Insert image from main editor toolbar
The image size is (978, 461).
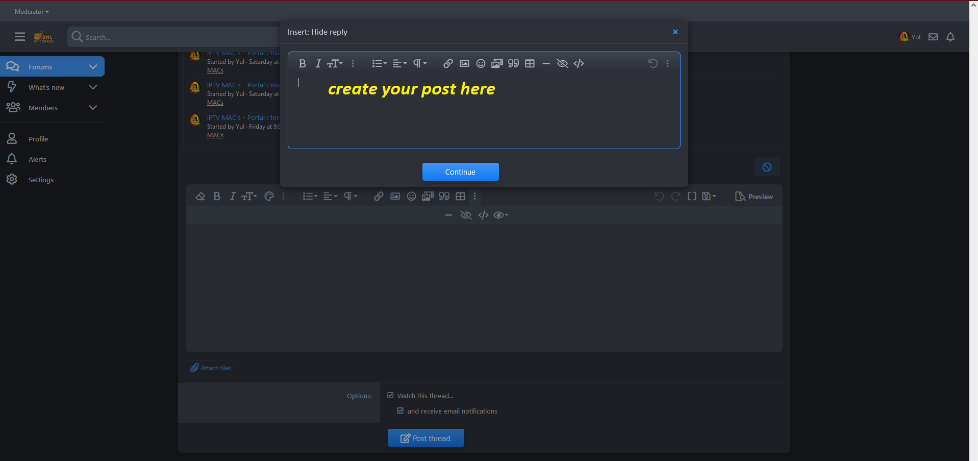[x=395, y=196]
